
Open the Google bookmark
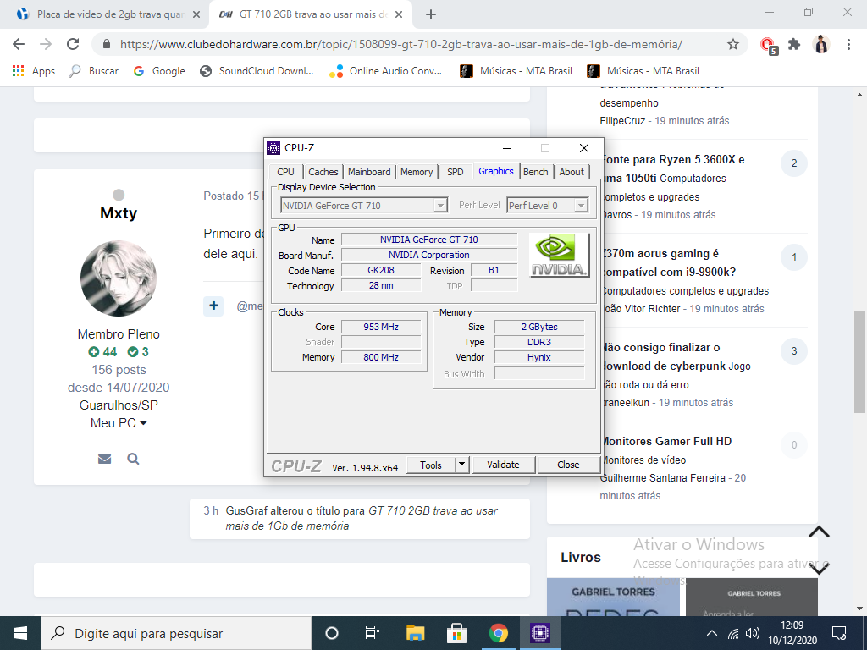(x=159, y=71)
